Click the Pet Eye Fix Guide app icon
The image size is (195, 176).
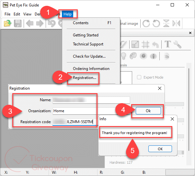click(x=6, y=5)
